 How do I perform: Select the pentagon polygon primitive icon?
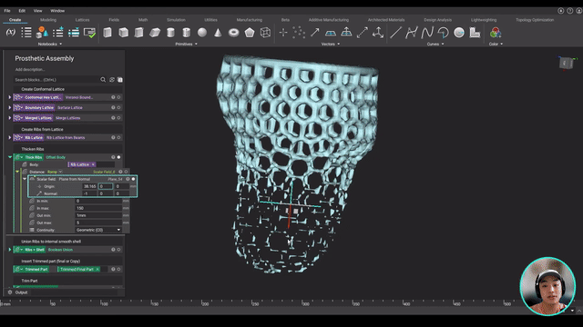tap(250, 33)
